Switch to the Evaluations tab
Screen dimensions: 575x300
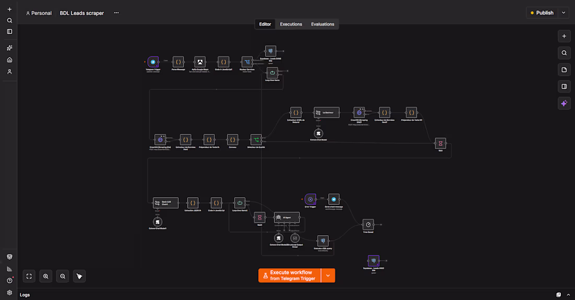tap(323, 24)
